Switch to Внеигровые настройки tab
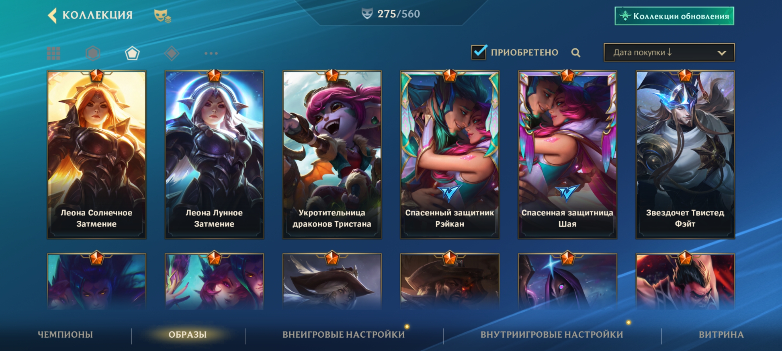The height and width of the screenshot is (351, 782). pos(343,334)
